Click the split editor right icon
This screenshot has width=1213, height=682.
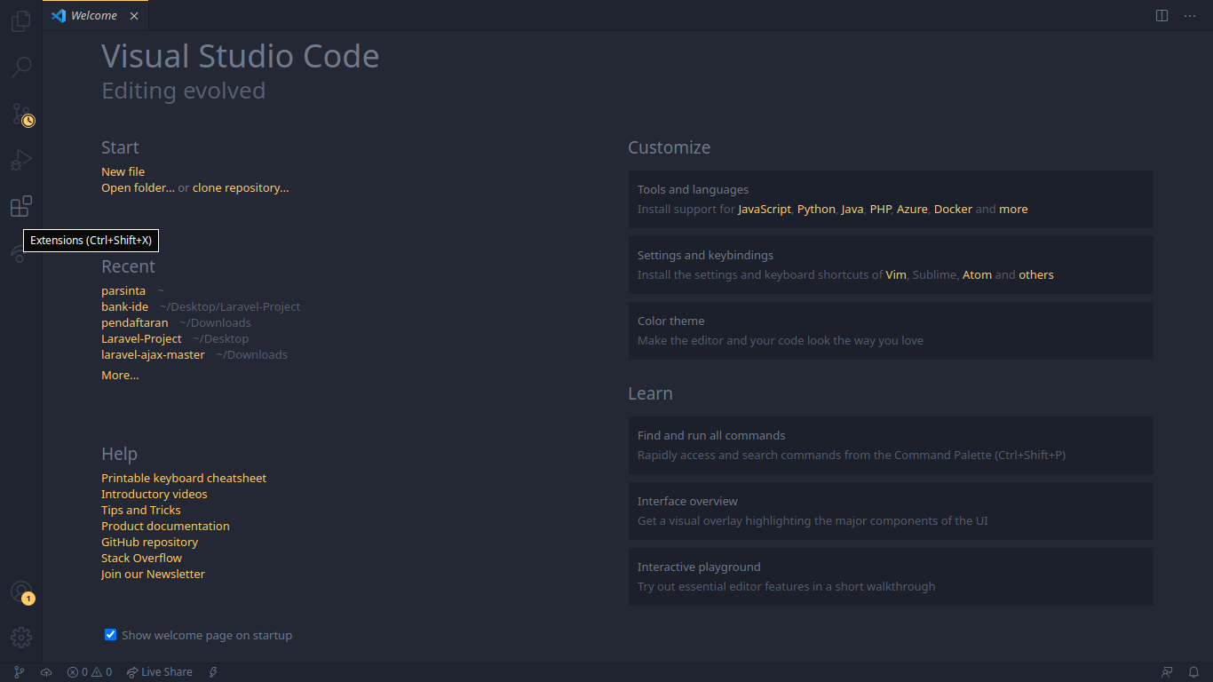(1161, 16)
